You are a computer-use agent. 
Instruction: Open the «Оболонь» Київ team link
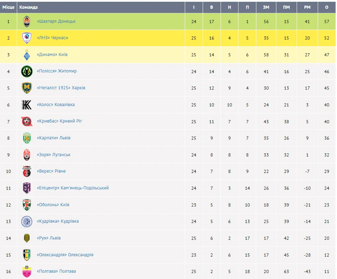pyautogui.click(x=53, y=205)
